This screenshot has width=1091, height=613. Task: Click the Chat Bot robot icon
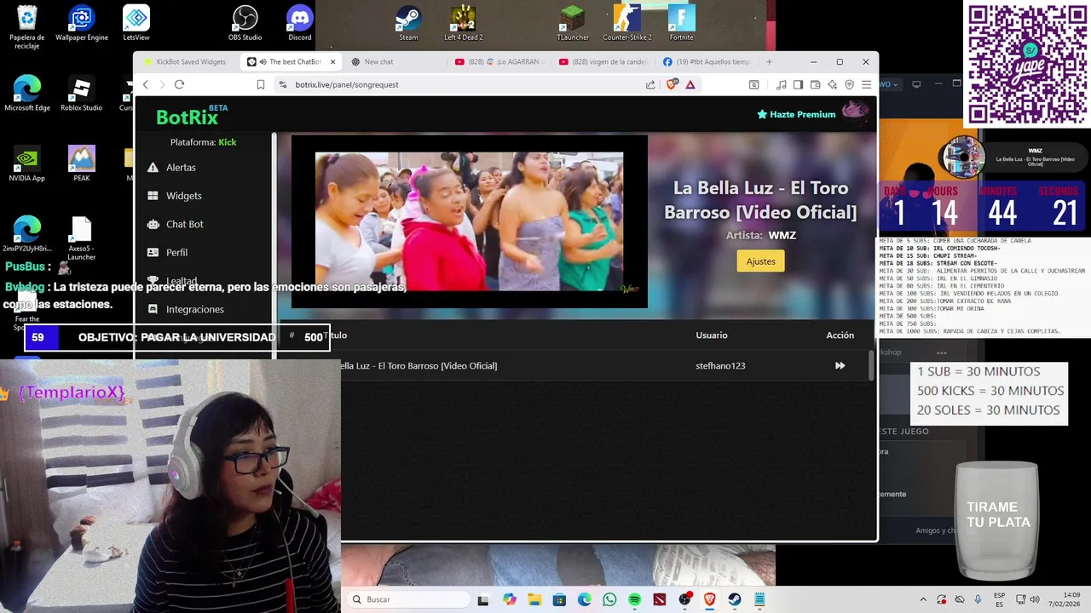[153, 224]
